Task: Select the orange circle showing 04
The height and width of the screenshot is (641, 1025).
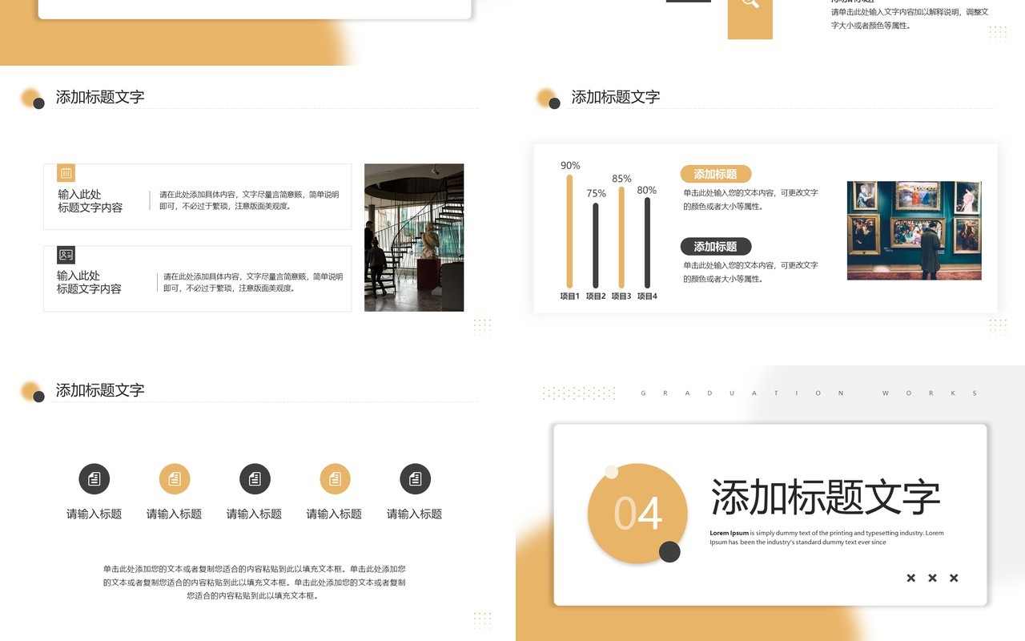Action: (637, 514)
